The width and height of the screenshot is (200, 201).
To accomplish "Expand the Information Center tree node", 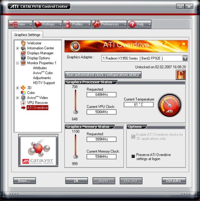I will 18,48.
